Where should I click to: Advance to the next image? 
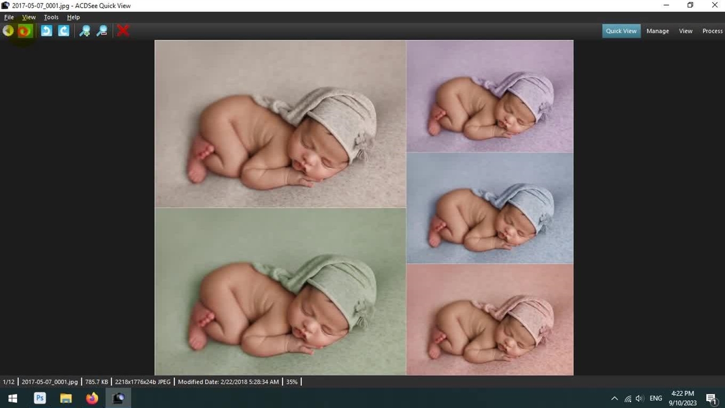[24, 31]
